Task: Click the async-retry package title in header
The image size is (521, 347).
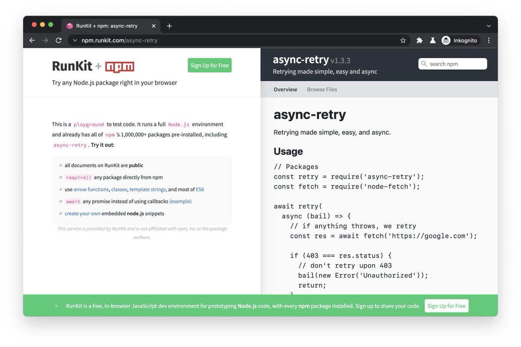Action: [x=300, y=60]
